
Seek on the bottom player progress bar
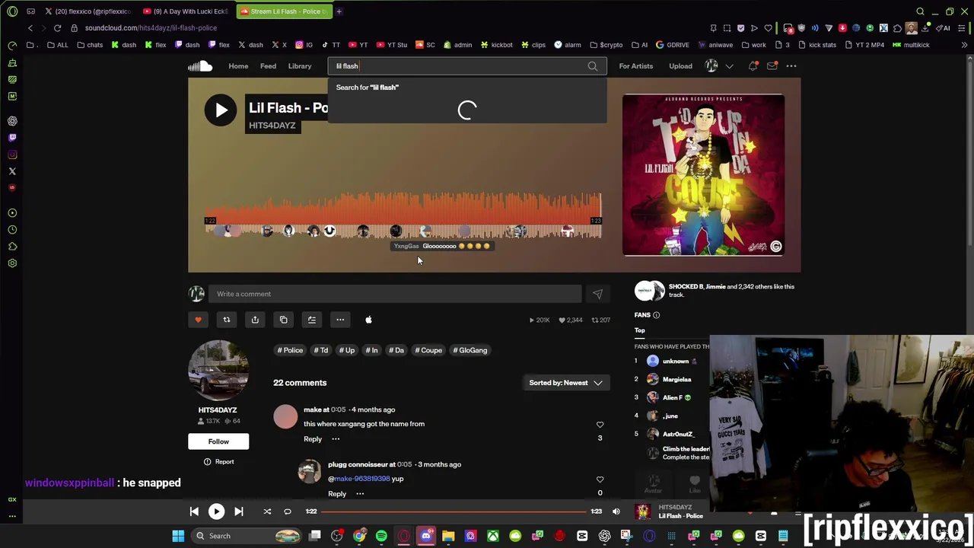tap(454, 511)
